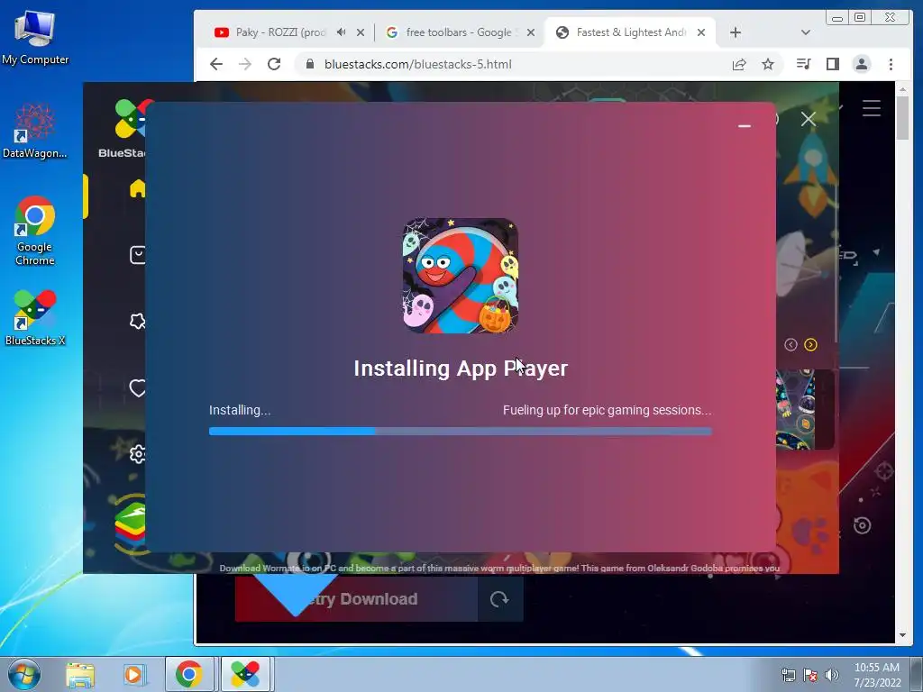
Task: Open favorites heart in BlueStacks sidebar
Action: (138, 387)
